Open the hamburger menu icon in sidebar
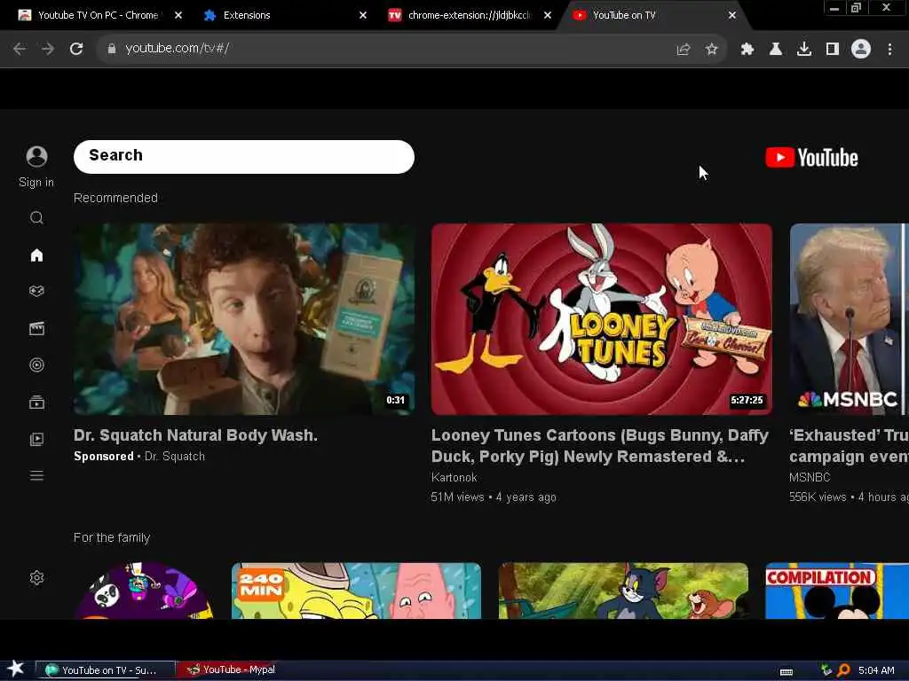 (36, 476)
